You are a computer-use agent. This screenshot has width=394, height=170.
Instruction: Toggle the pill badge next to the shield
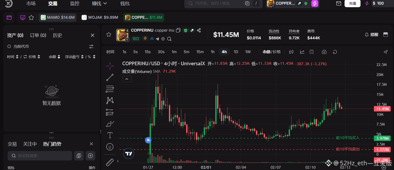tap(192, 30)
